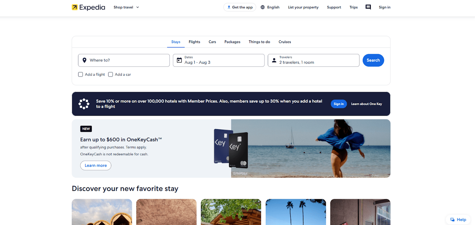This screenshot has width=475, height=225.
Task: Open the Dates picker field
Action: [x=219, y=60]
